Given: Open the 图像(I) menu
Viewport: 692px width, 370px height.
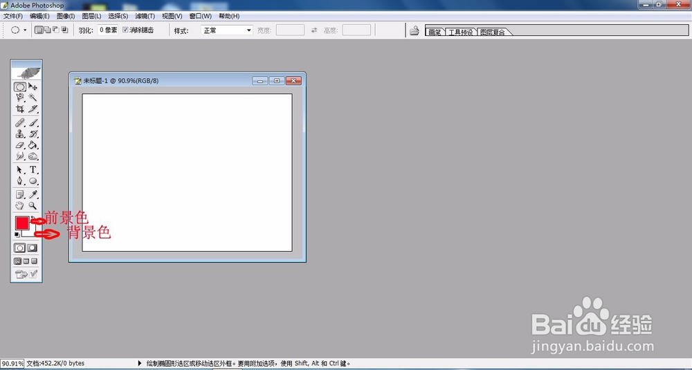Looking at the screenshot, I should pos(66,16).
